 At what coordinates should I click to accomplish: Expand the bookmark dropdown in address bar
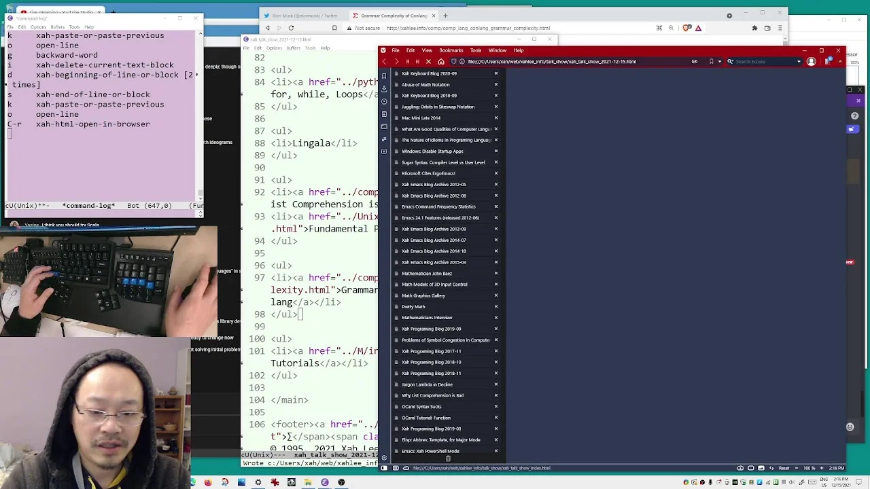click(x=719, y=62)
